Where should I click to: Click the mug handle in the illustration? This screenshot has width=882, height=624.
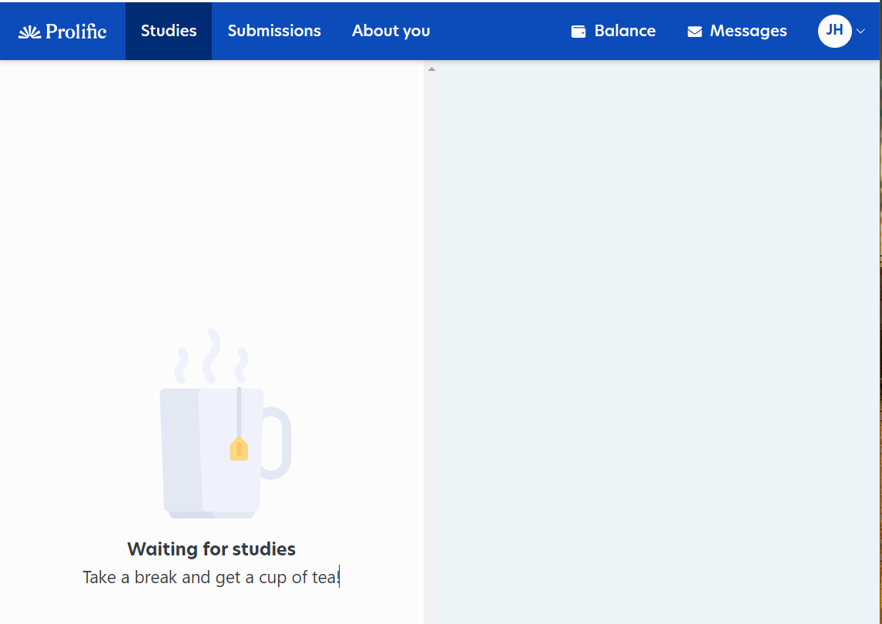point(279,443)
